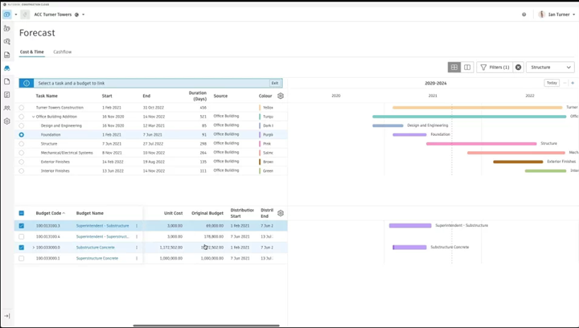The width and height of the screenshot is (579, 328).
Task: Click the horizontal scrollbar below the budget table
Action: tap(206, 326)
